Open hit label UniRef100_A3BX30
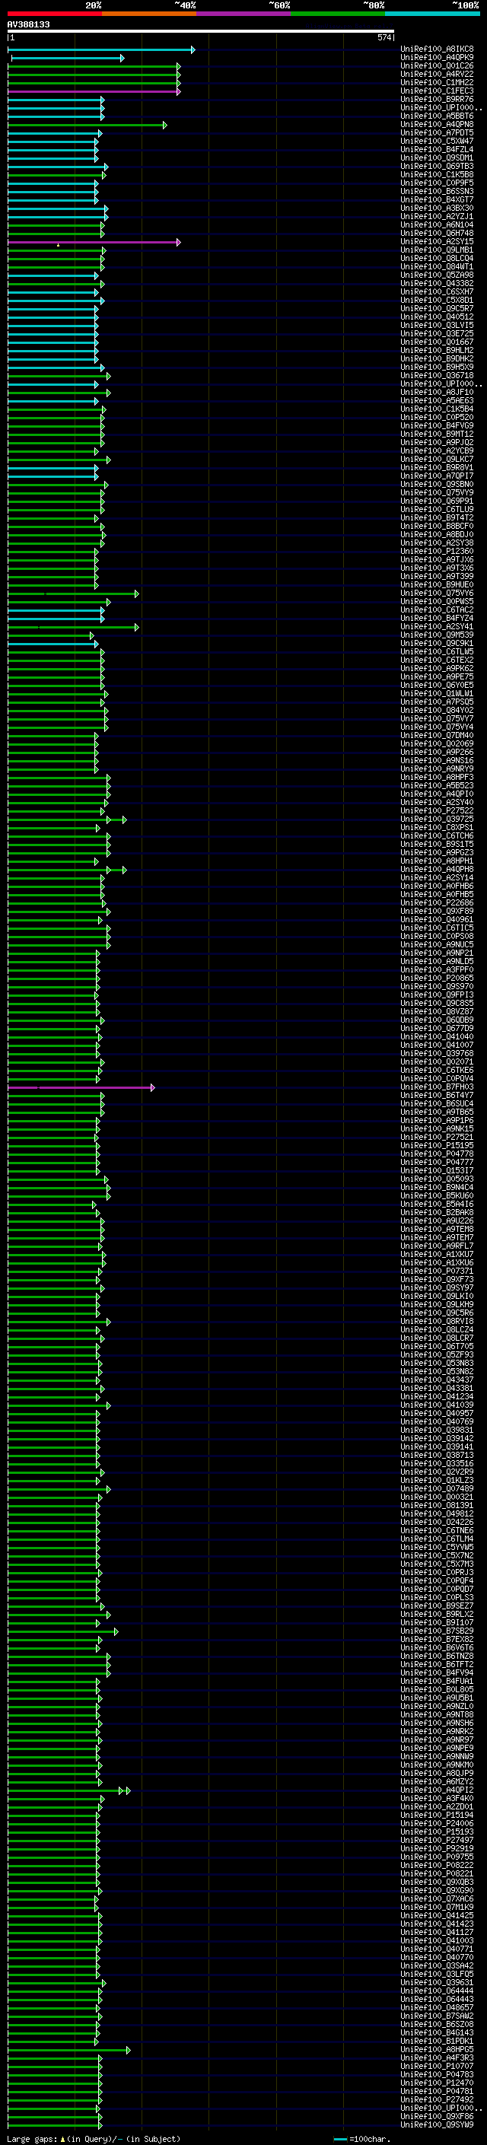Image resolution: width=487 pixels, height=2145 pixels. (x=437, y=208)
